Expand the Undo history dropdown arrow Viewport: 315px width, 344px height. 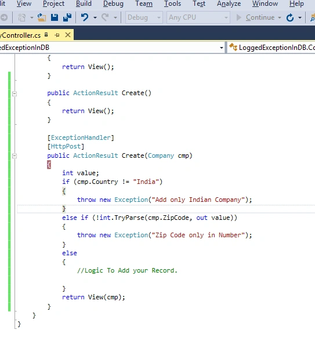tap(95, 17)
